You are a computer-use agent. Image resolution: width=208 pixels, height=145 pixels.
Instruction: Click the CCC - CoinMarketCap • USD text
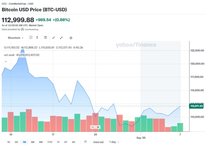[x=17, y=4]
